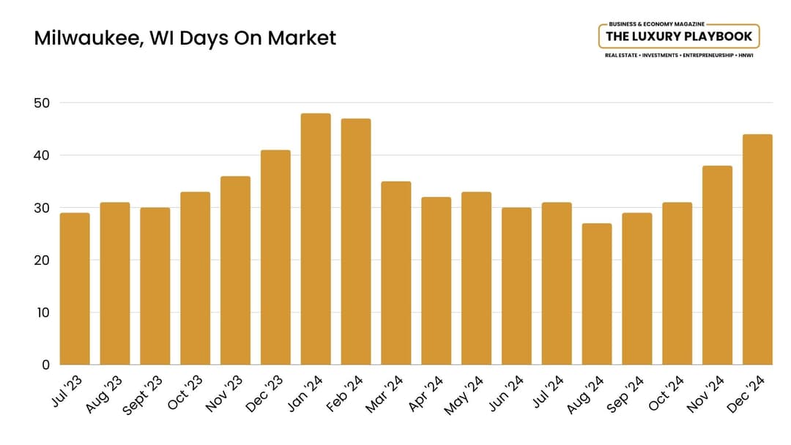791x445 pixels.
Task: Click the 10 y-axis label
Action: point(43,313)
